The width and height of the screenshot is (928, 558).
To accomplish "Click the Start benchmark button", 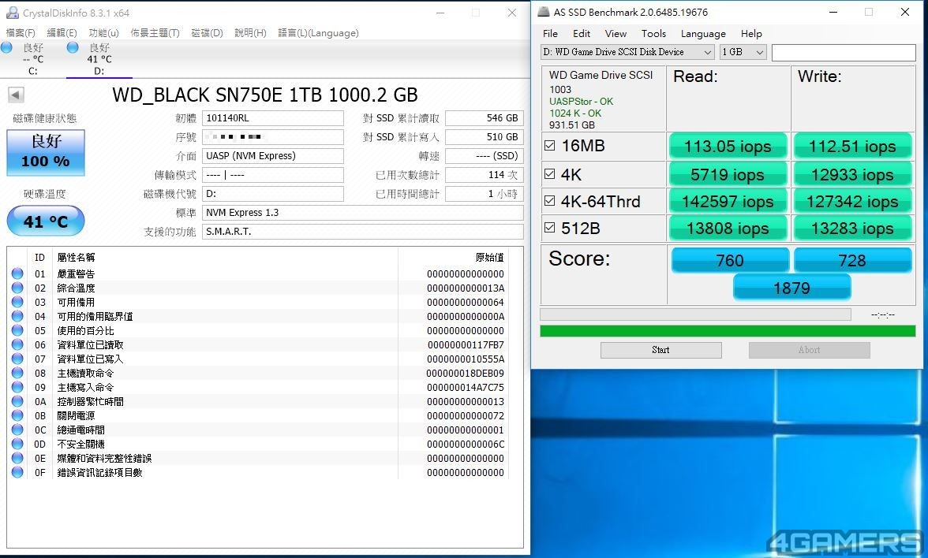I will pyautogui.click(x=660, y=350).
